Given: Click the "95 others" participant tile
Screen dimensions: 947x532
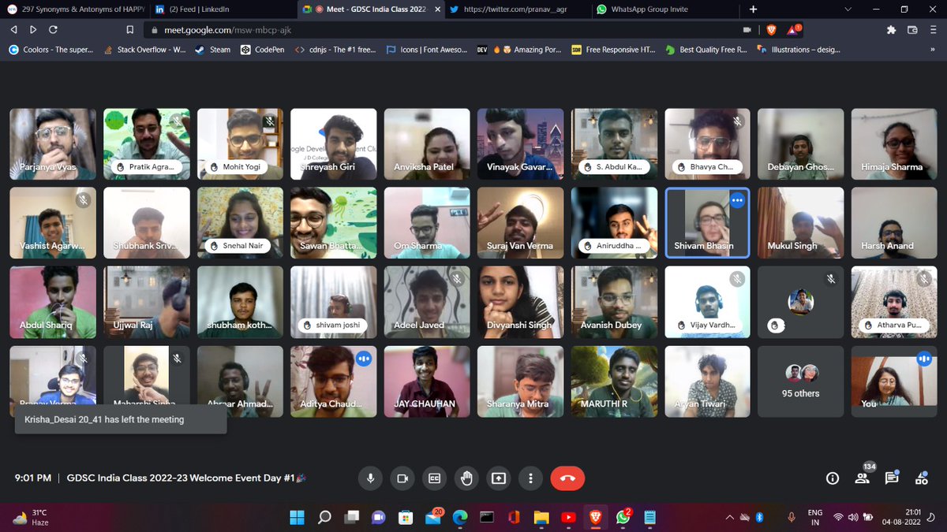Looking at the screenshot, I should (x=800, y=381).
